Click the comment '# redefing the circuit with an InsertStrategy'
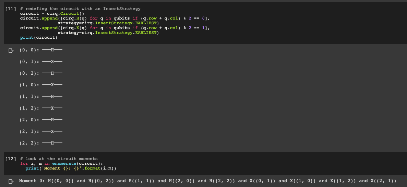 [x=80, y=9]
